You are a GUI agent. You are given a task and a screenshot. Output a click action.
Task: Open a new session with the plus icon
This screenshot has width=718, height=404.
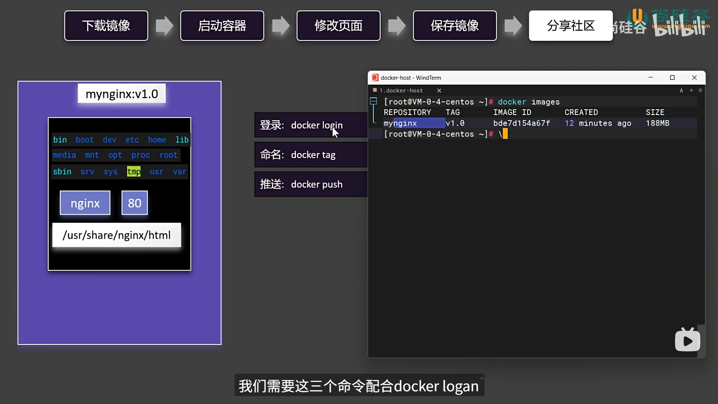tap(691, 90)
